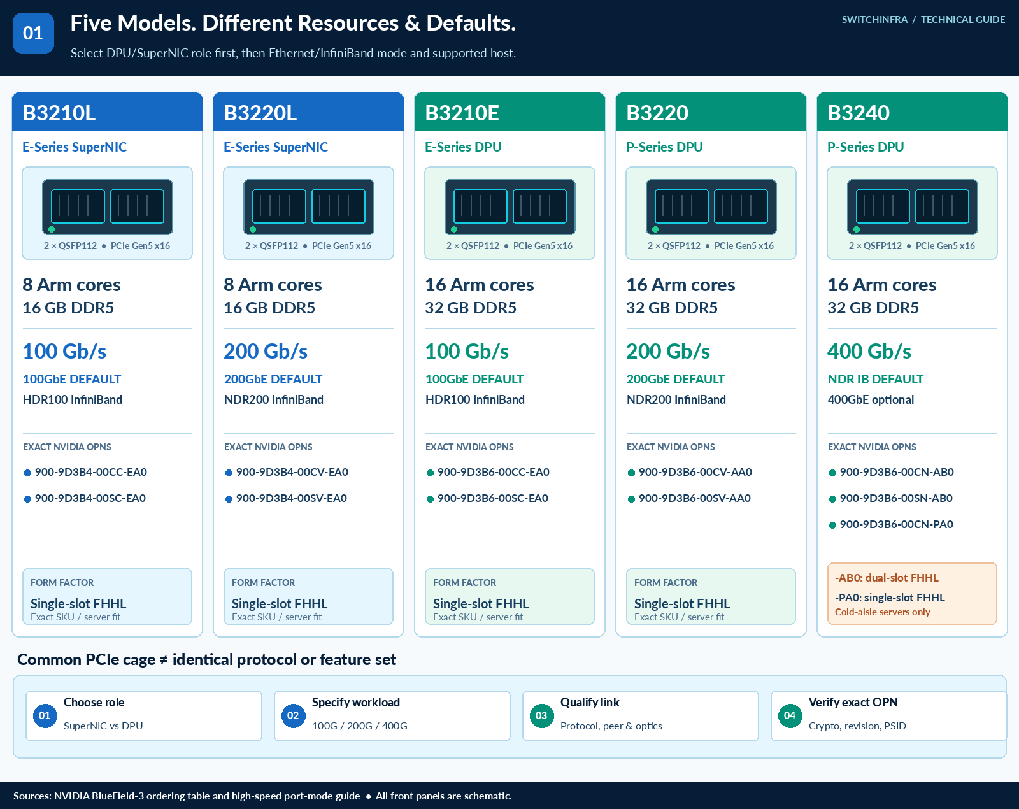This screenshot has height=809, width=1019.
Task: Open the B3240 card header
Action: click(x=913, y=112)
